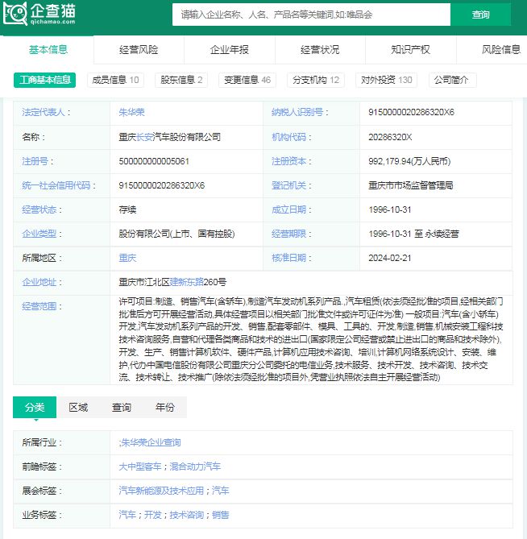Open the 企业年报 tab
527x539 pixels.
(x=230, y=50)
